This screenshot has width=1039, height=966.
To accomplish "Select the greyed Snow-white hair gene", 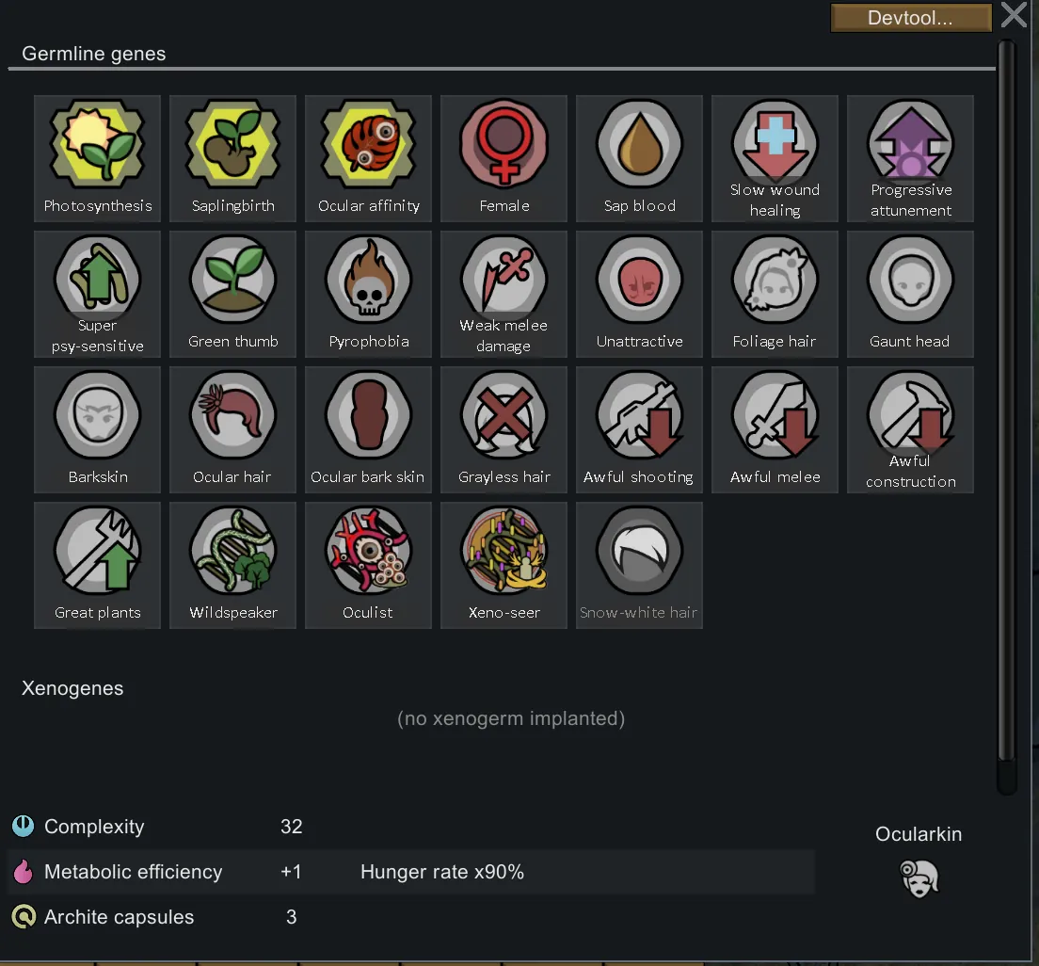I will click(639, 566).
